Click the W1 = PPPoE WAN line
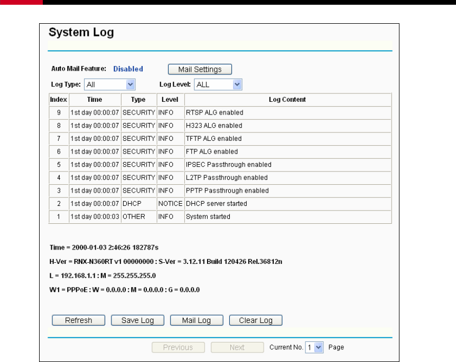 tap(125, 290)
